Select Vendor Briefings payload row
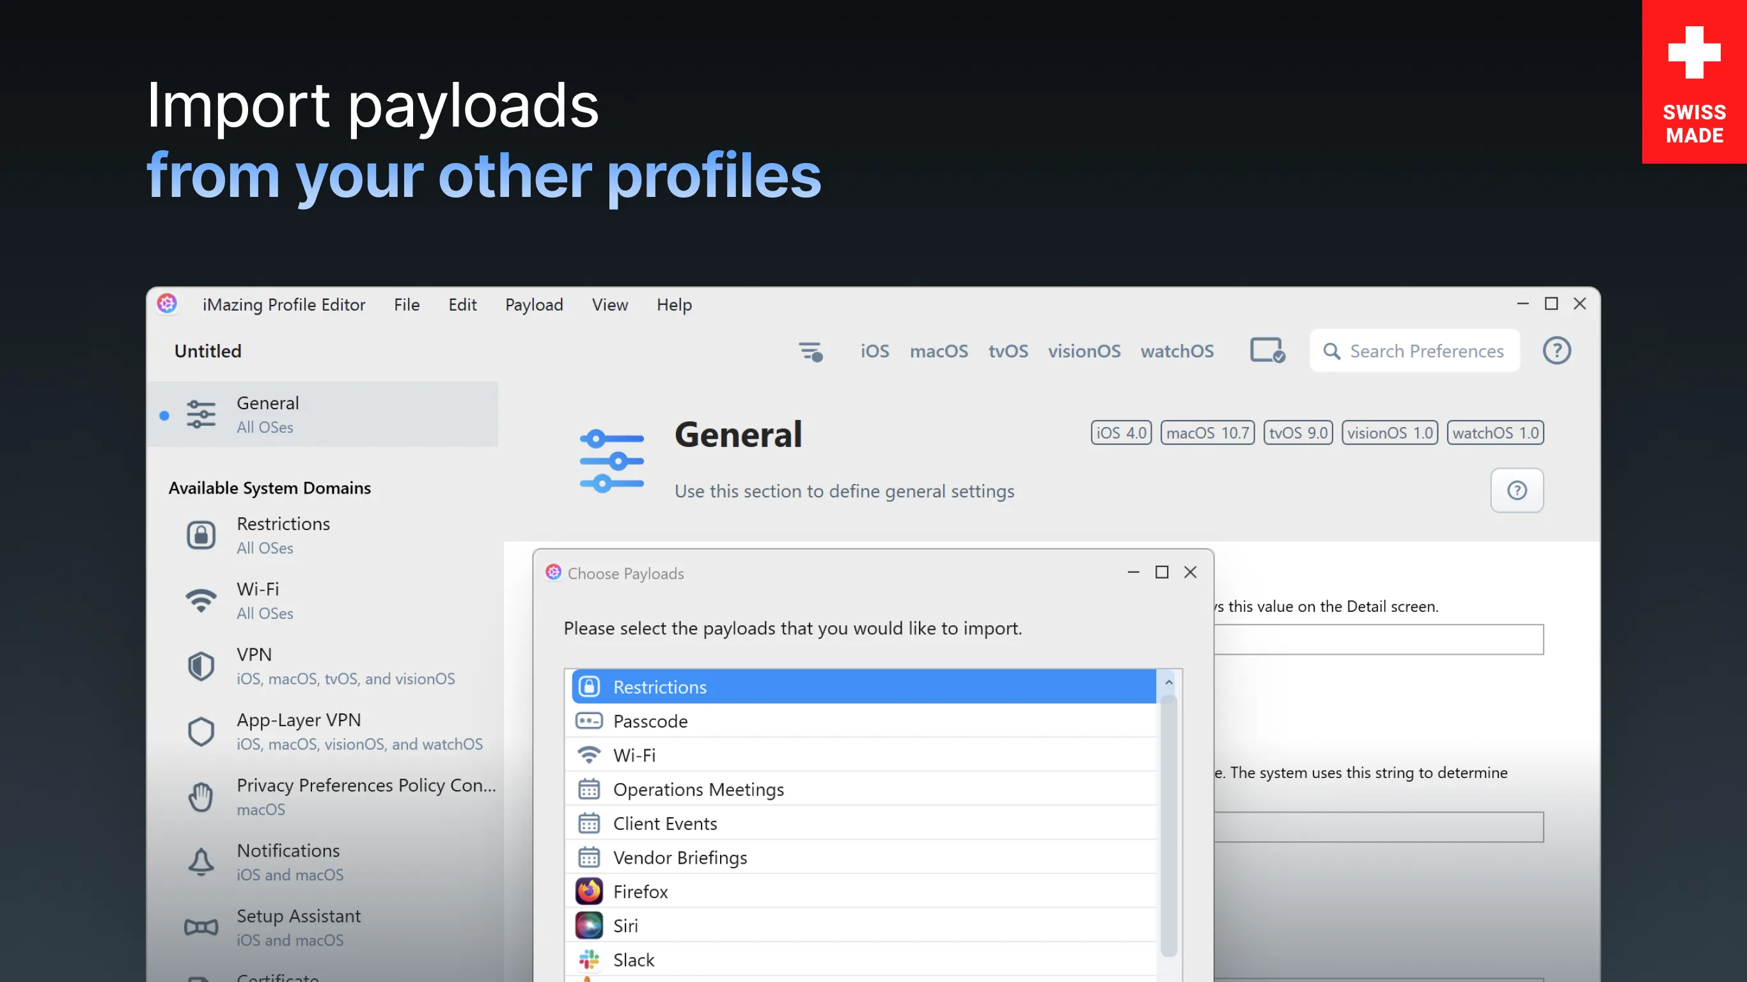The width and height of the screenshot is (1747, 982). click(x=861, y=857)
